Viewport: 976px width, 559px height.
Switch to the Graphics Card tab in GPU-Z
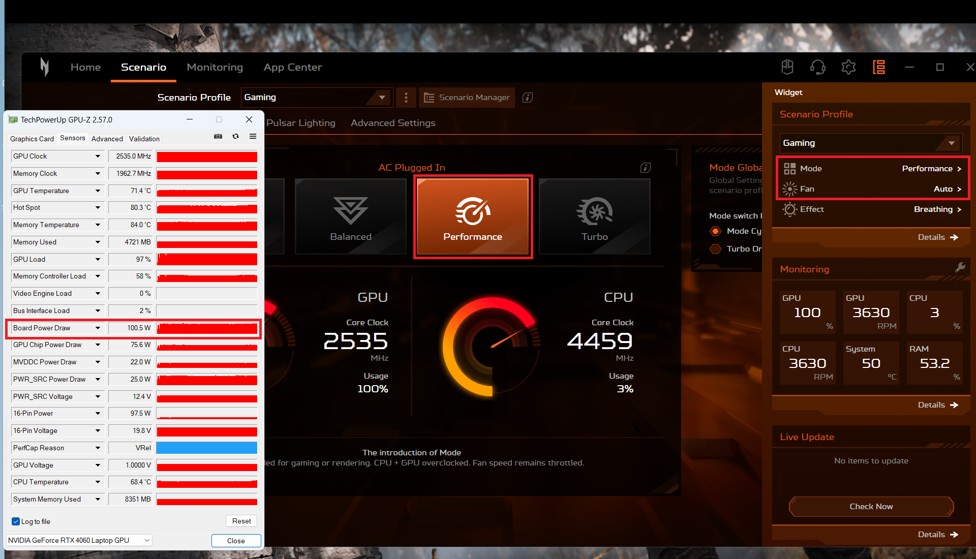(x=32, y=138)
